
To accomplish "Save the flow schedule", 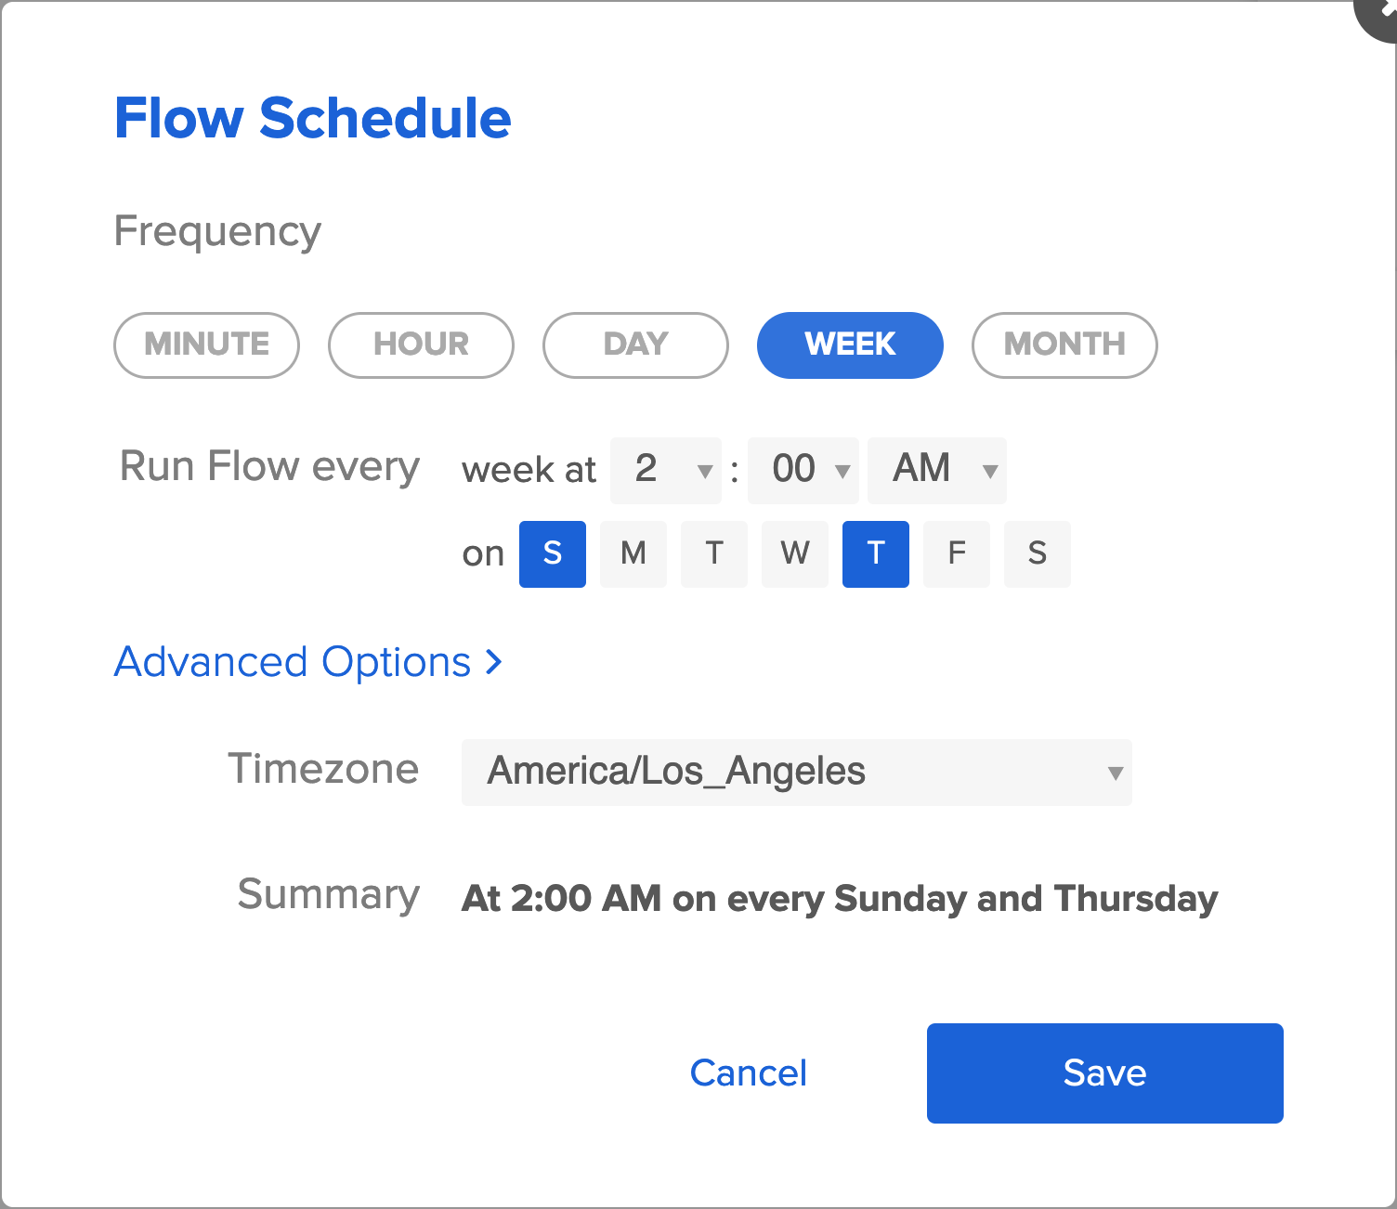I will point(1105,1073).
